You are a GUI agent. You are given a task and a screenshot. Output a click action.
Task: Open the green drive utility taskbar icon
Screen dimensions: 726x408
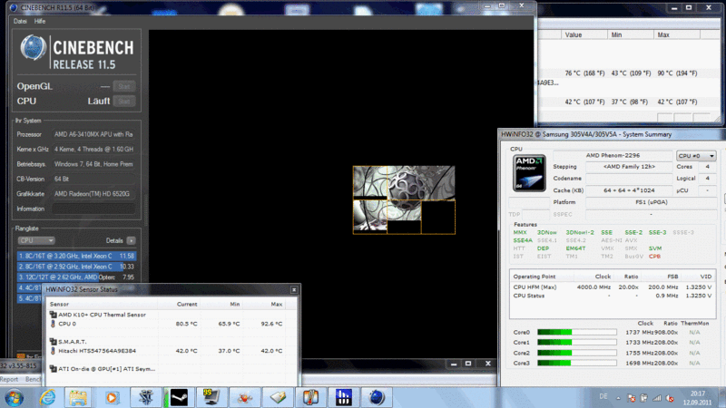(x=278, y=398)
